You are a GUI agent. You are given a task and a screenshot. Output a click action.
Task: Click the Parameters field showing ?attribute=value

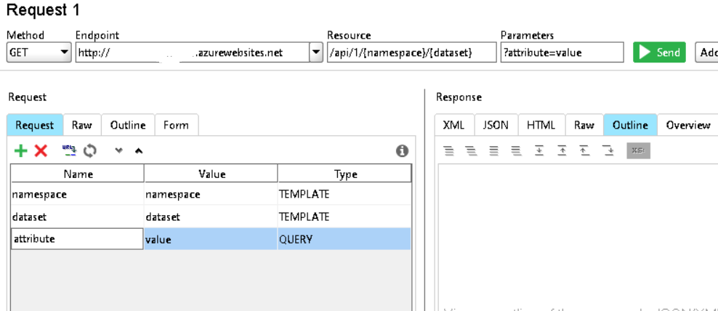click(x=562, y=52)
